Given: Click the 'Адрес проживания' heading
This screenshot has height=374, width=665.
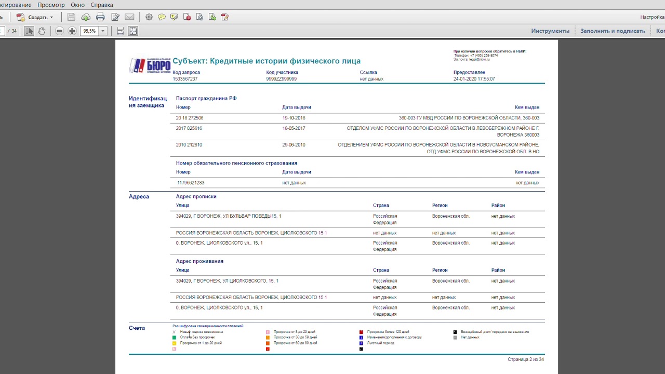Looking at the screenshot, I should pyautogui.click(x=199, y=261).
